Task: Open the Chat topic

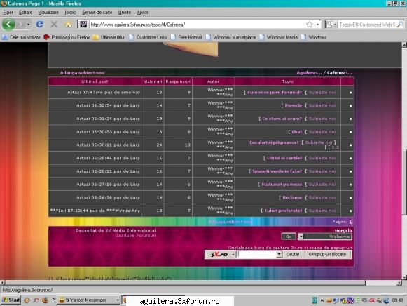Action: click(x=297, y=132)
